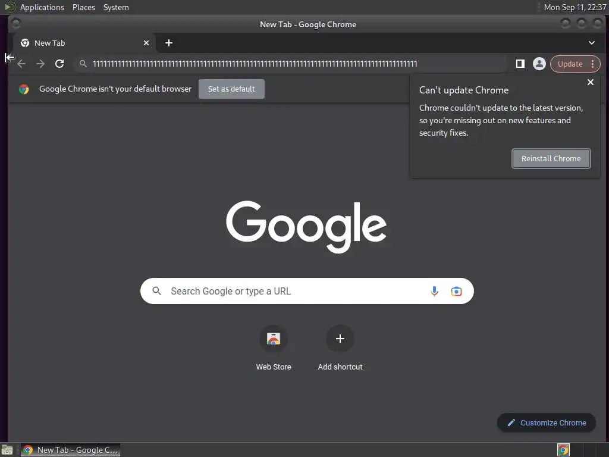Click the browser forward arrow
This screenshot has height=457, width=609.
[x=40, y=64]
